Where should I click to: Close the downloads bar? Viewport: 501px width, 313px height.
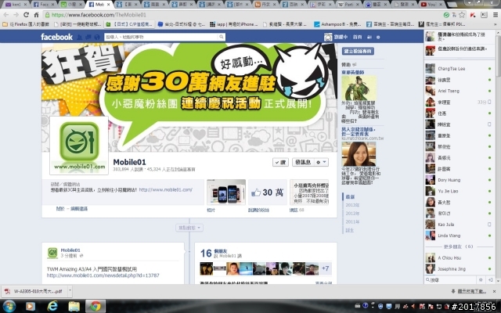click(494, 291)
